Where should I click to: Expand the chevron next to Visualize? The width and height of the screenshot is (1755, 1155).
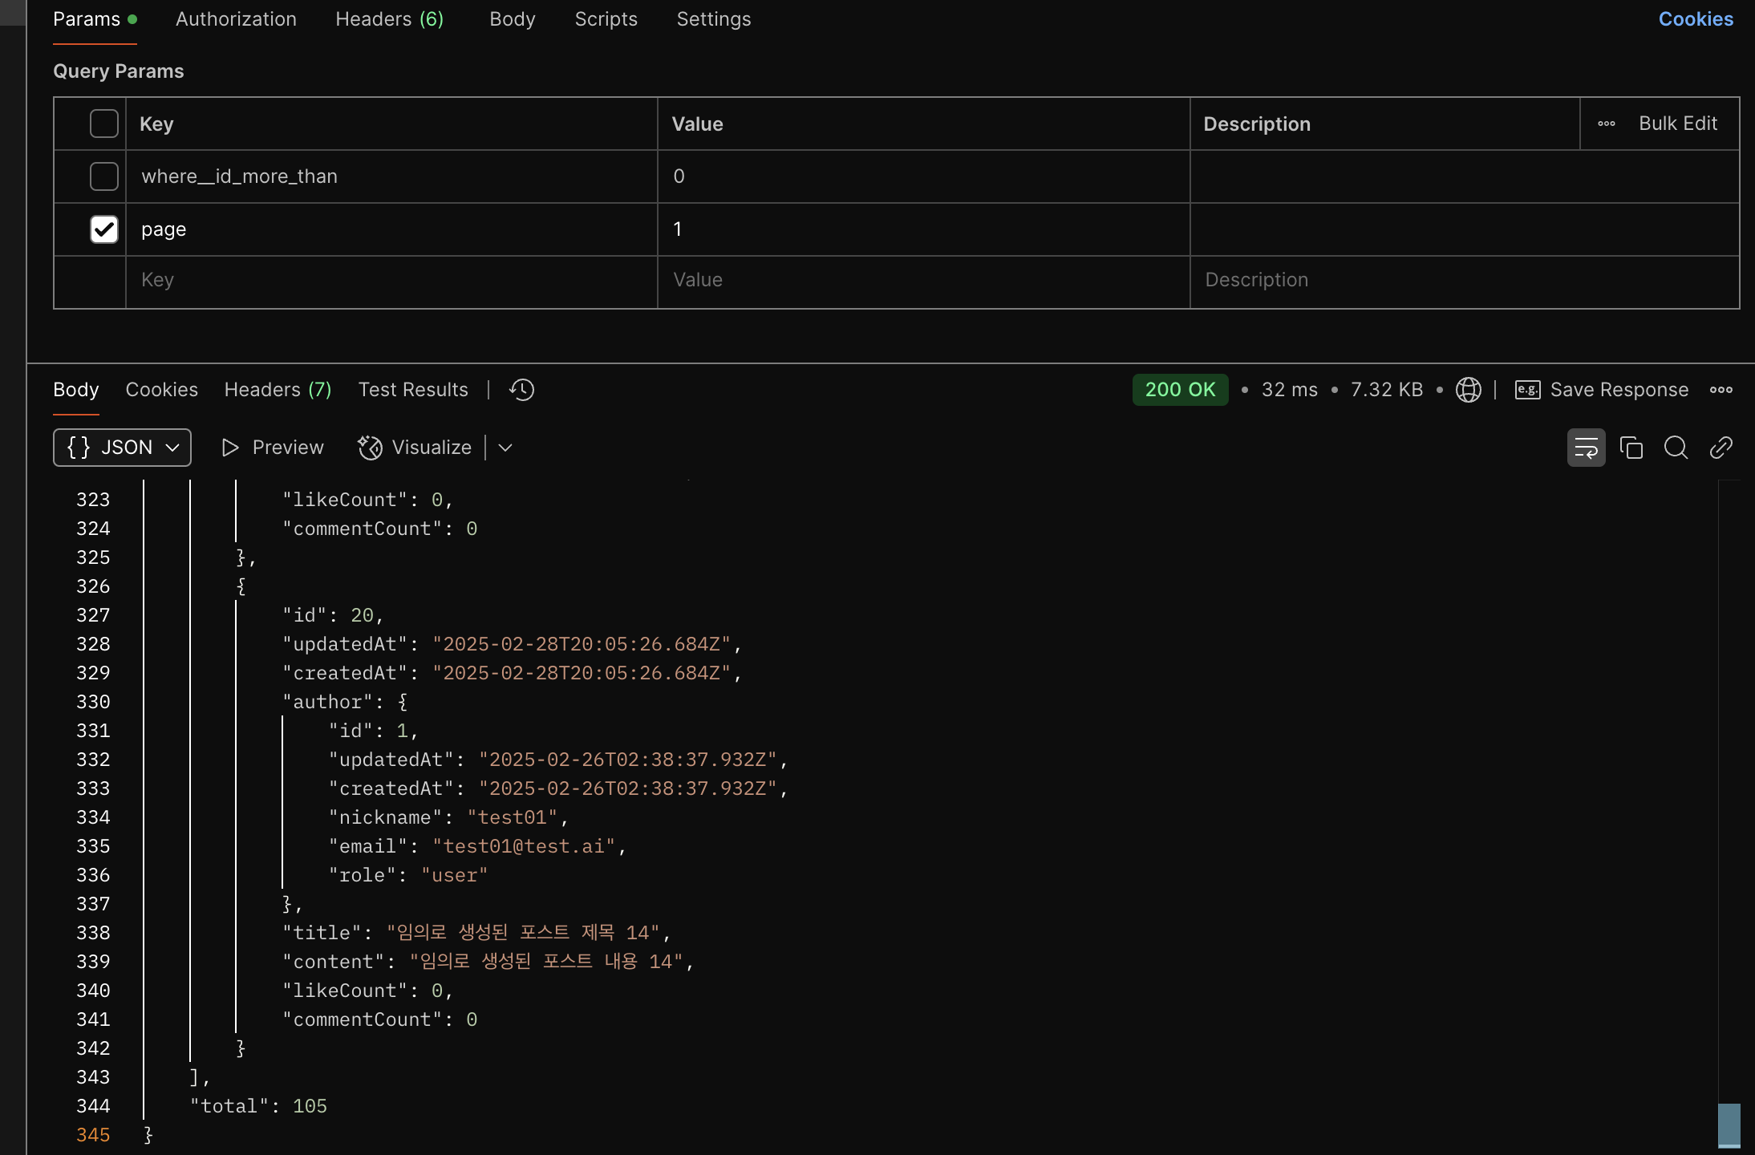pyautogui.click(x=505, y=448)
